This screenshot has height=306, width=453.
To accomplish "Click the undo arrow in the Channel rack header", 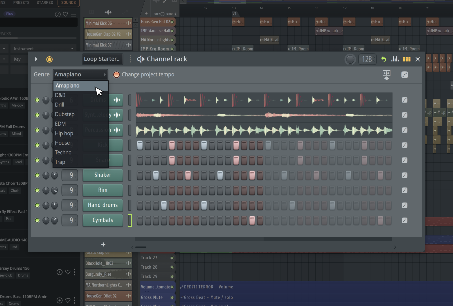I will (x=384, y=59).
